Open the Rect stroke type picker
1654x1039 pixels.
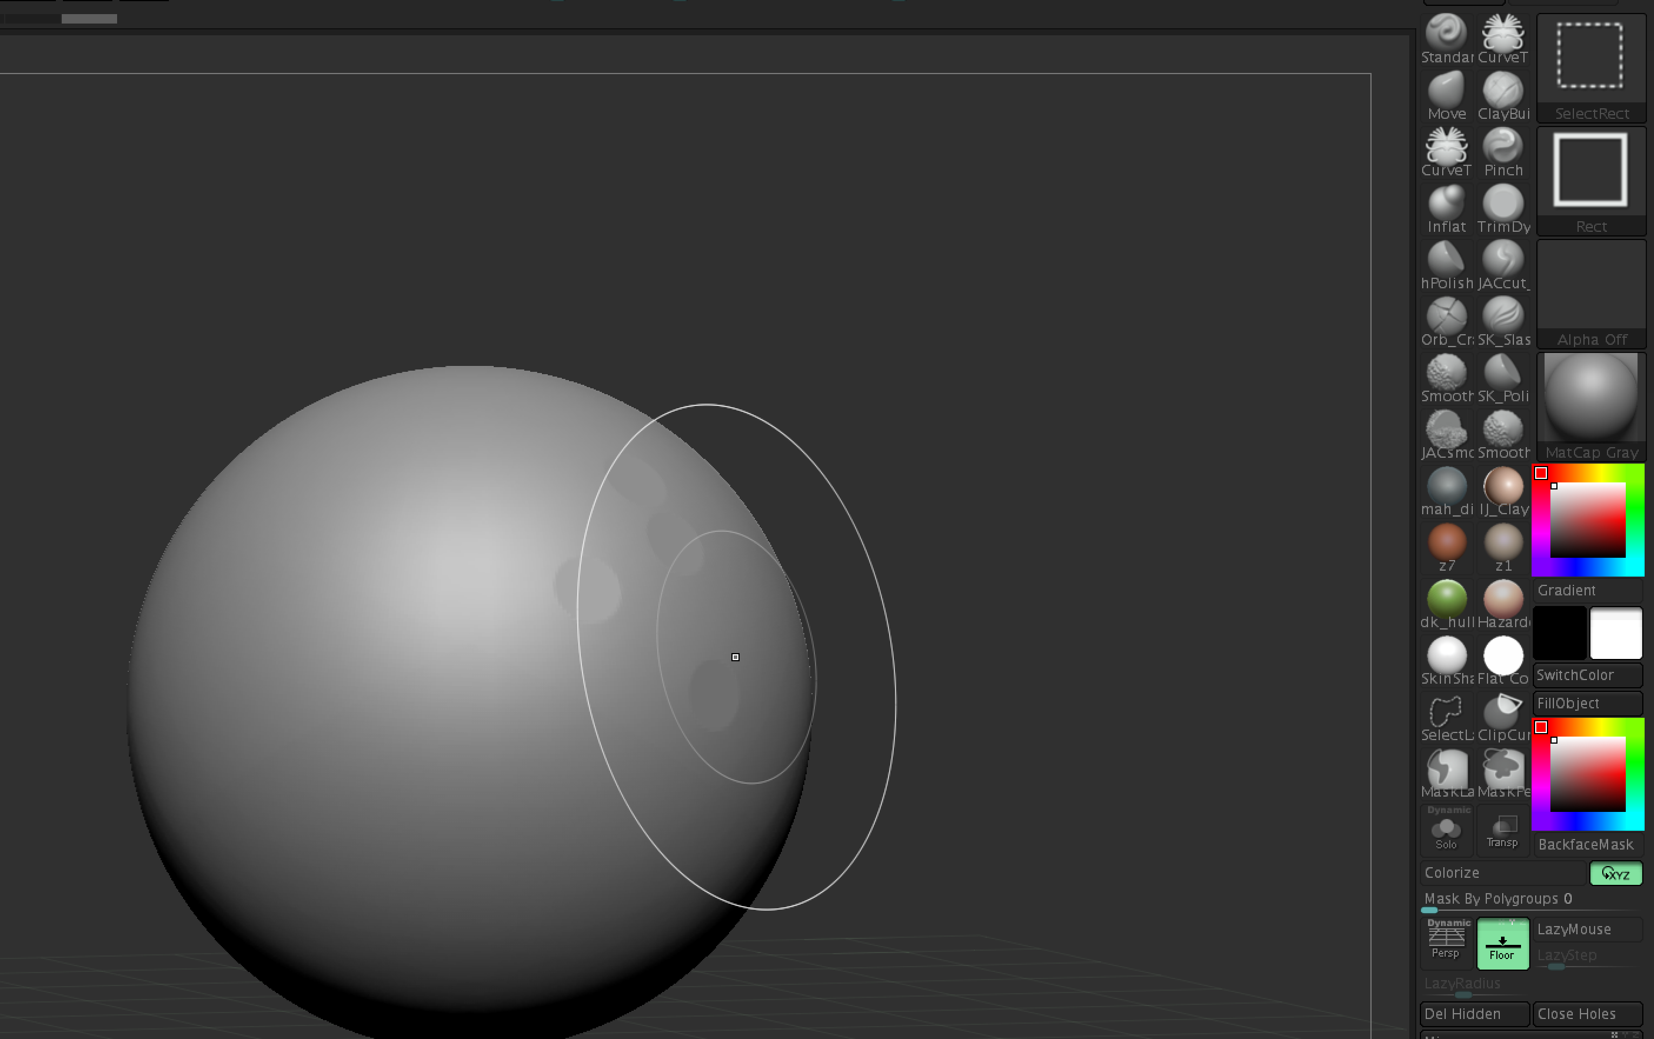tap(1591, 181)
